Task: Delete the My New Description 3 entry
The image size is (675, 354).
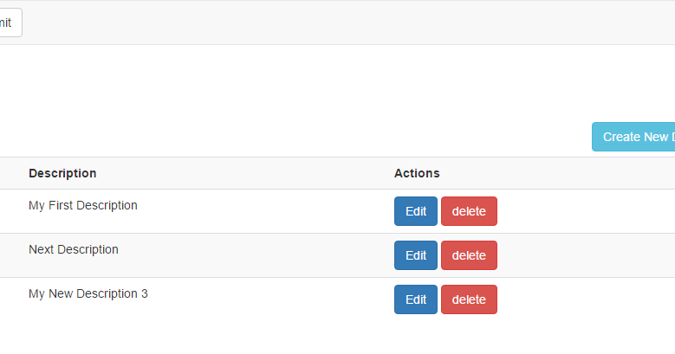Action: 469,299
